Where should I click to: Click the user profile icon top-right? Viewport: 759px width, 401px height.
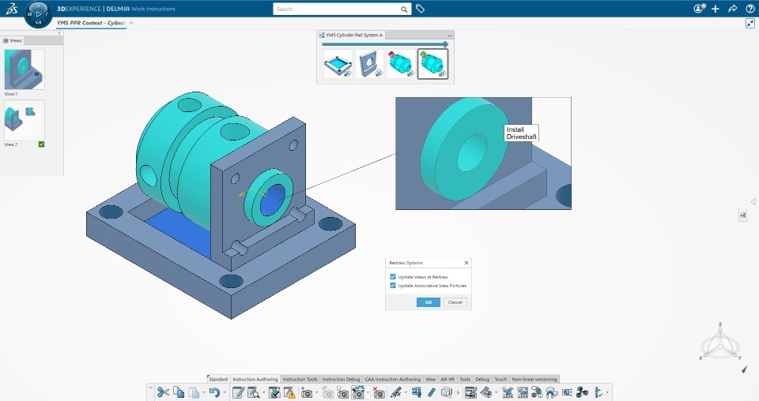tap(699, 9)
